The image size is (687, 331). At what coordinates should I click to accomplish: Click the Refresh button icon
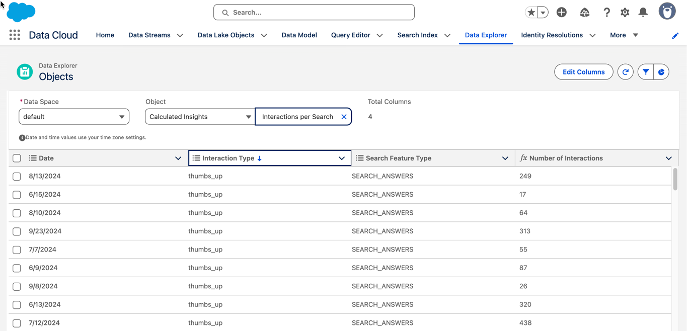coord(626,72)
